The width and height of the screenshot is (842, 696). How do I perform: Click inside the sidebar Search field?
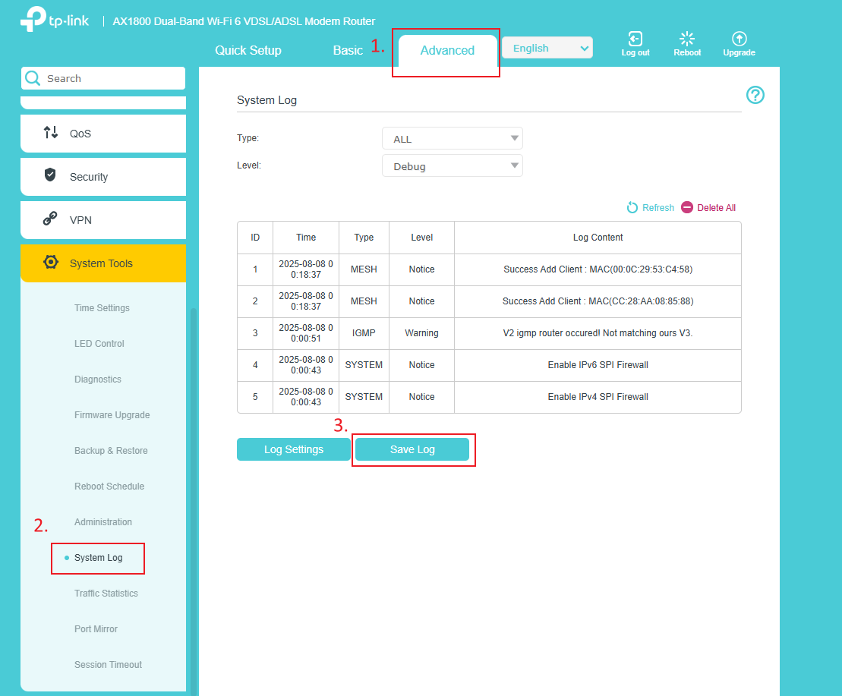[x=106, y=78]
